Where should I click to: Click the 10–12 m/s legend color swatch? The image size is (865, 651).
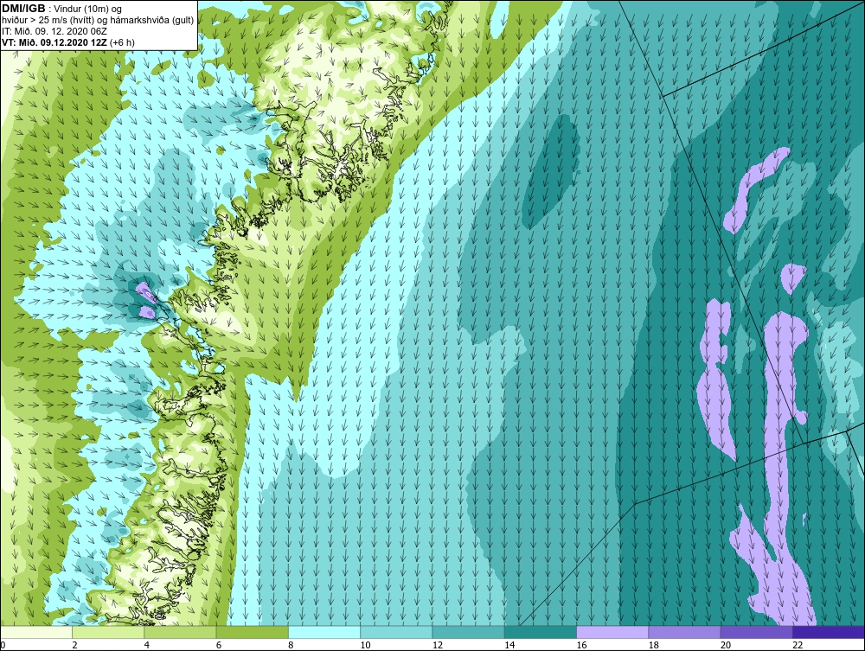tap(396, 633)
